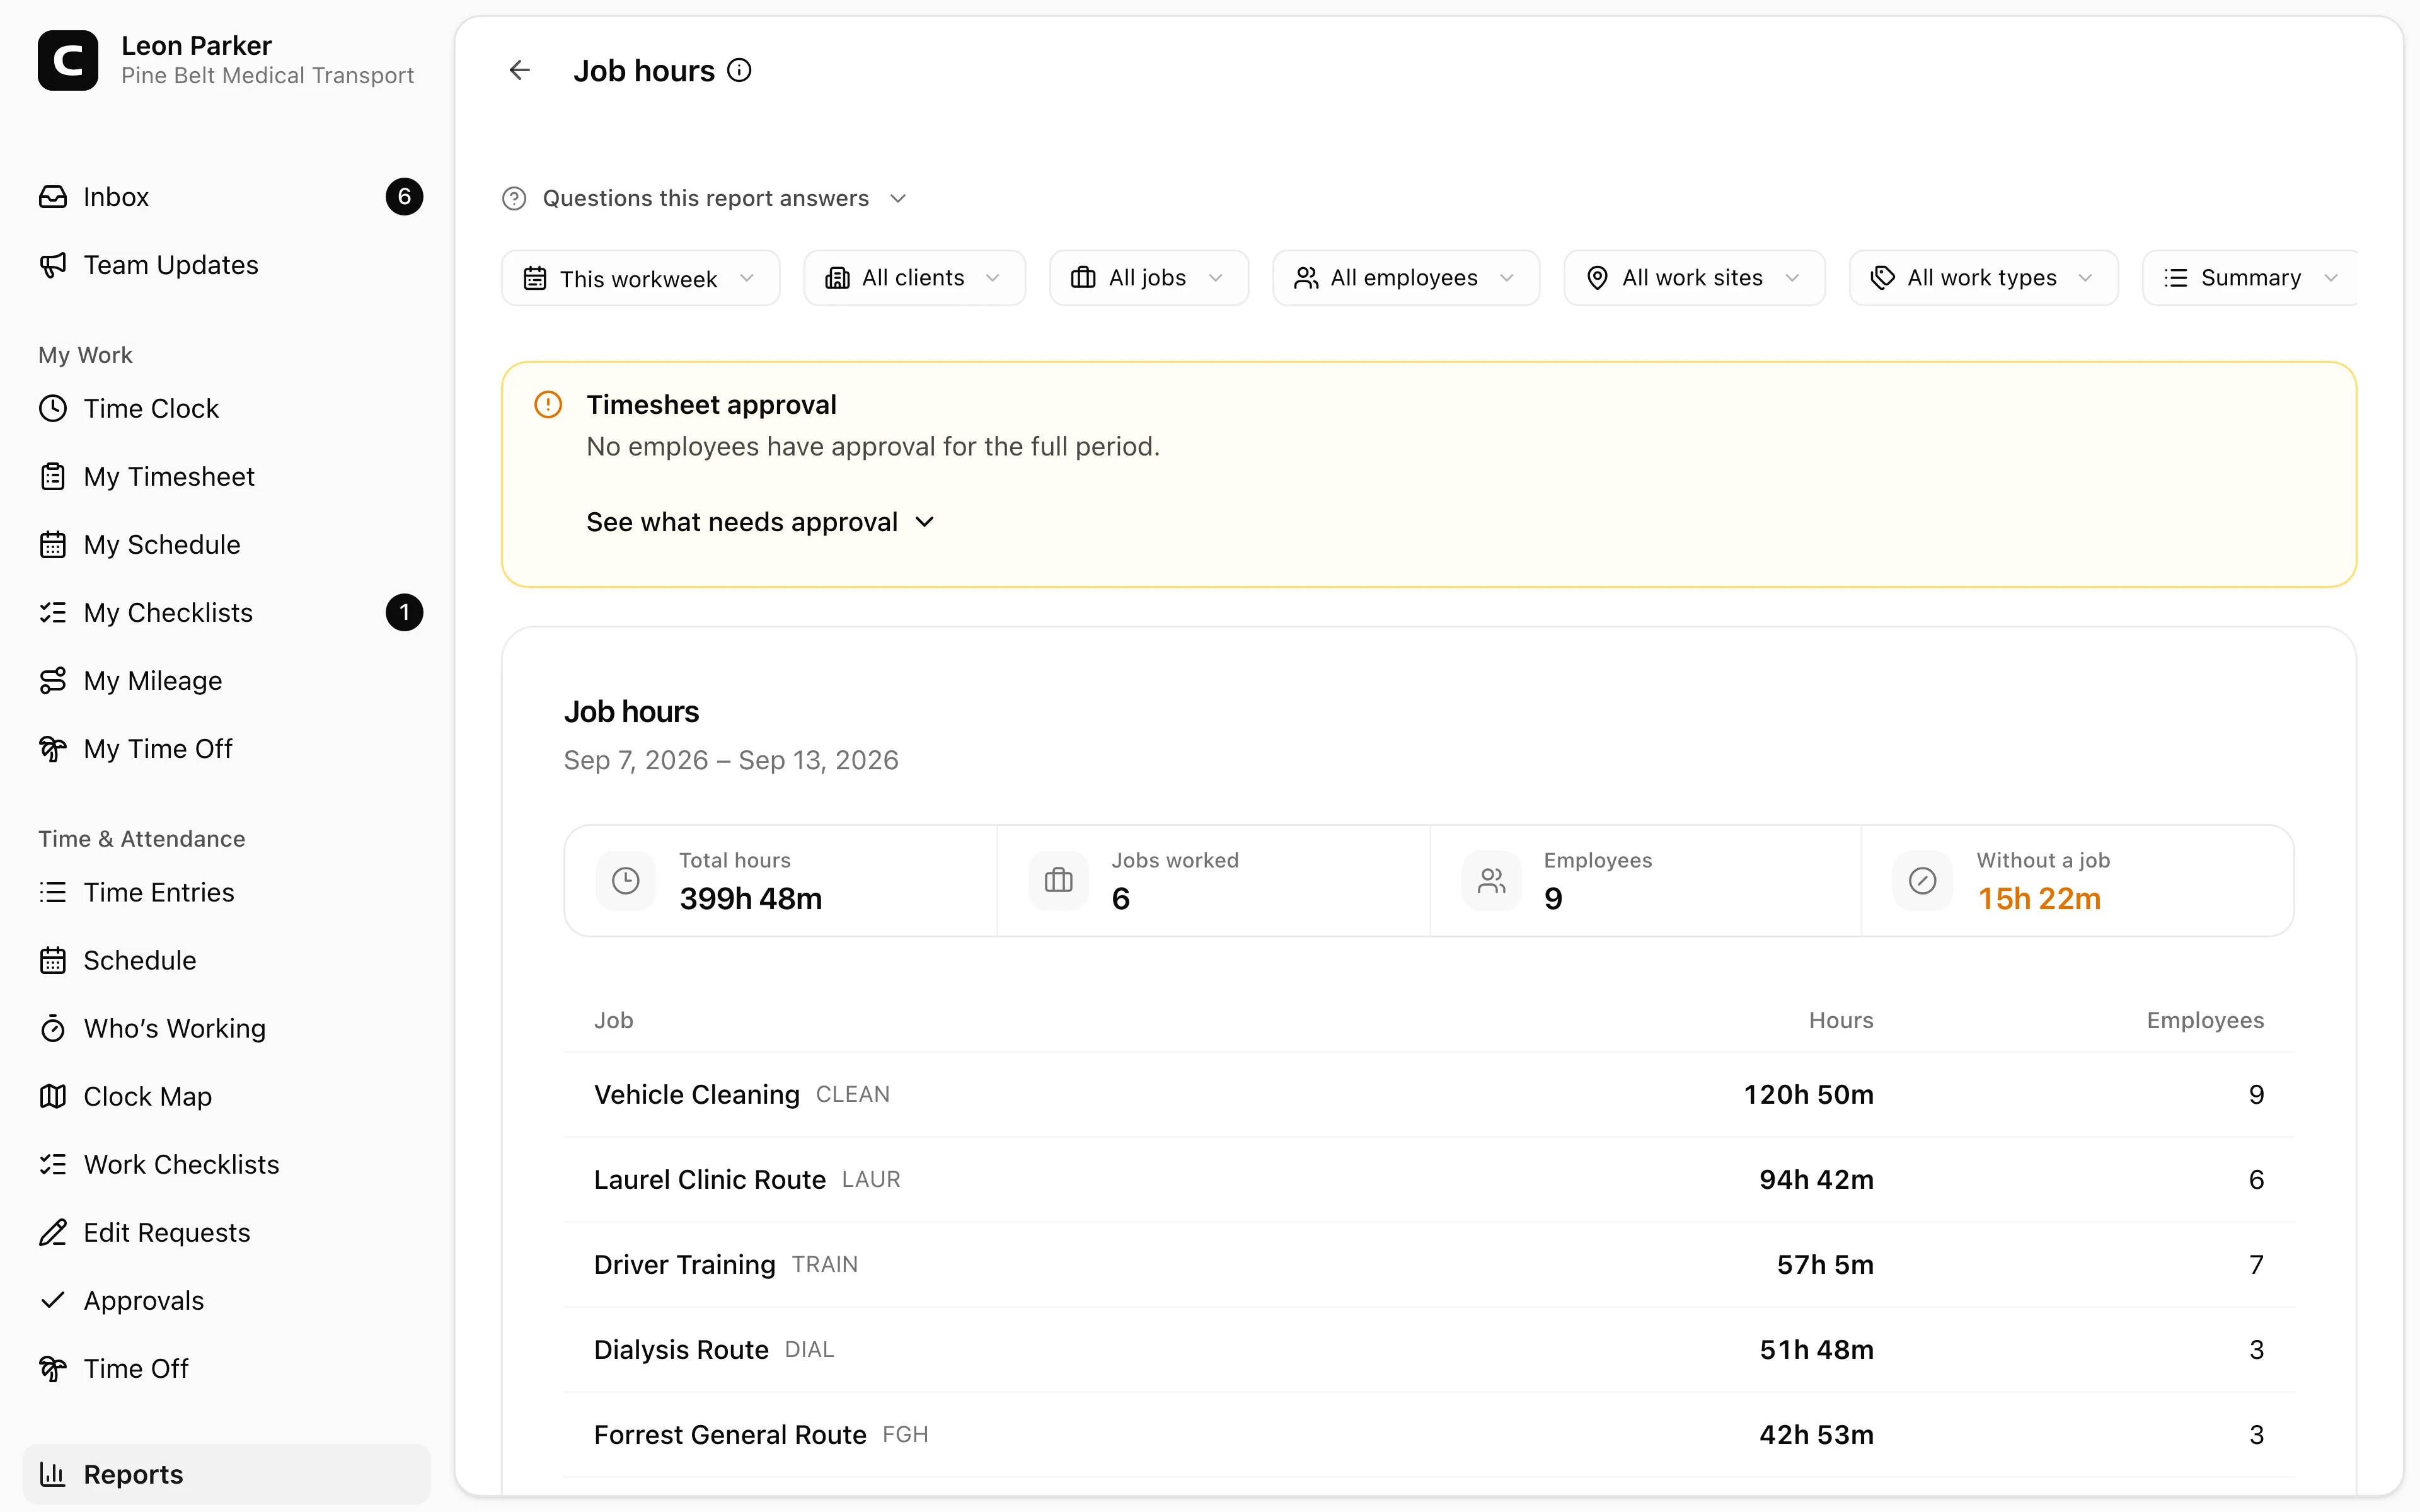Click the My Checklists badge showing 1

point(404,613)
